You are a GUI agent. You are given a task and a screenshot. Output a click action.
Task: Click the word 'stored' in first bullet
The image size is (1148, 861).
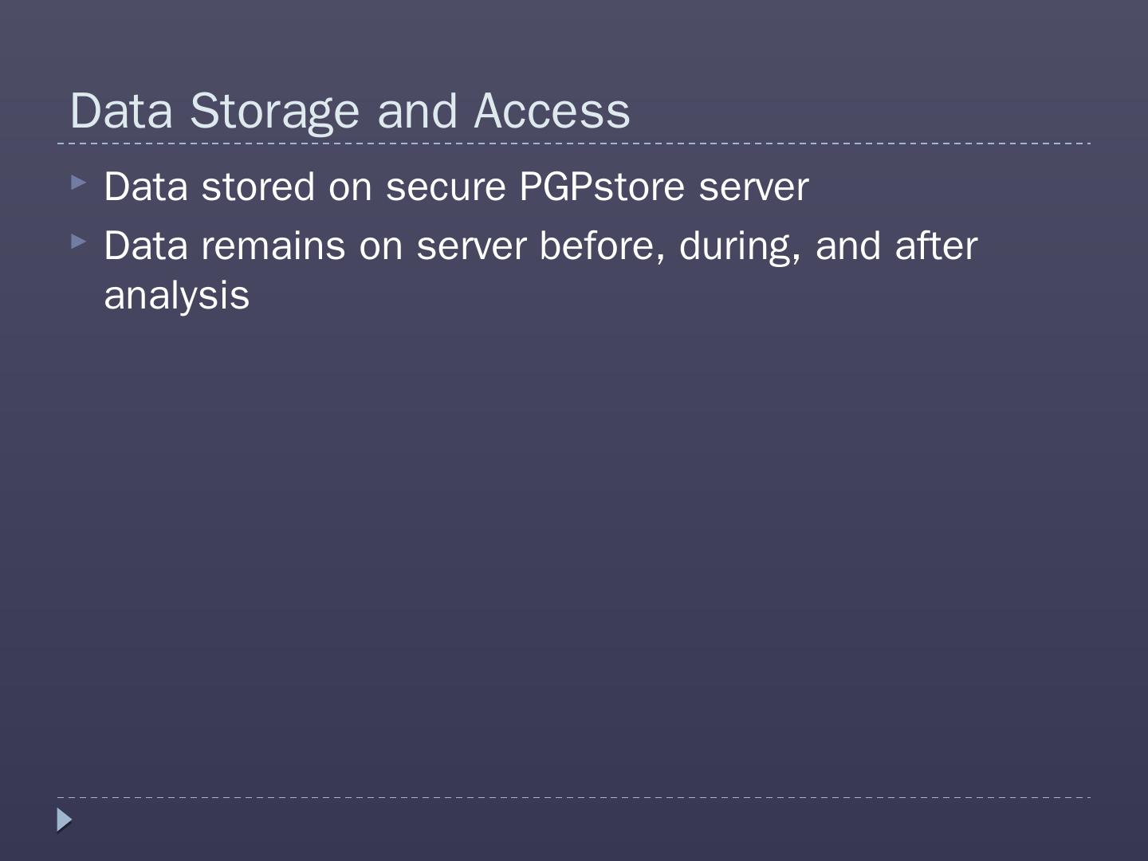tap(258, 187)
